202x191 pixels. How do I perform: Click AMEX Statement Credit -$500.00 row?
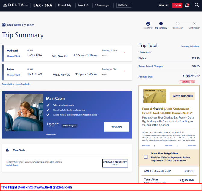click(169, 171)
